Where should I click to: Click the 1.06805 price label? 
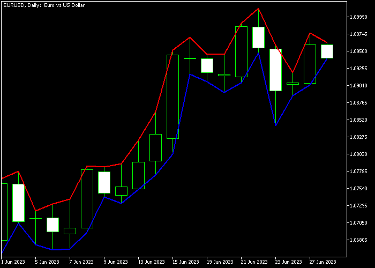[358, 240]
